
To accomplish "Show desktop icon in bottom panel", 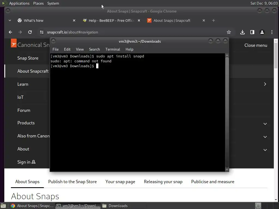I will click(x=3, y=206).
